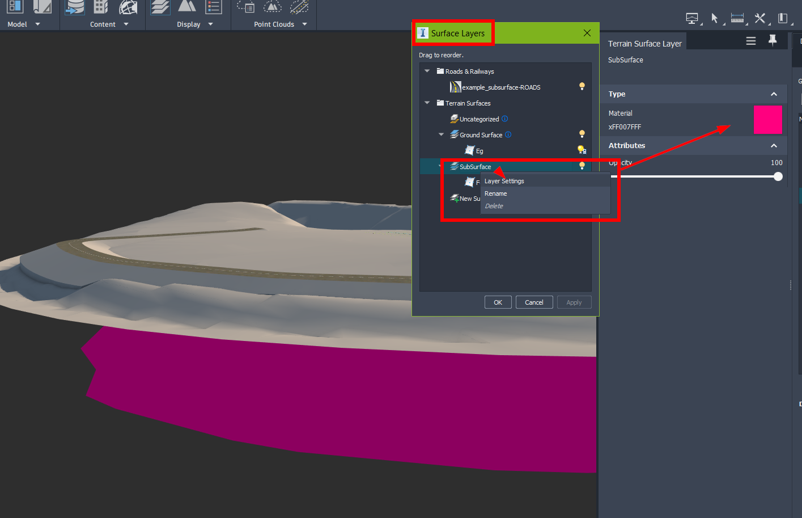Apply the Surface Layers changes
802x518 pixels.
574,302
